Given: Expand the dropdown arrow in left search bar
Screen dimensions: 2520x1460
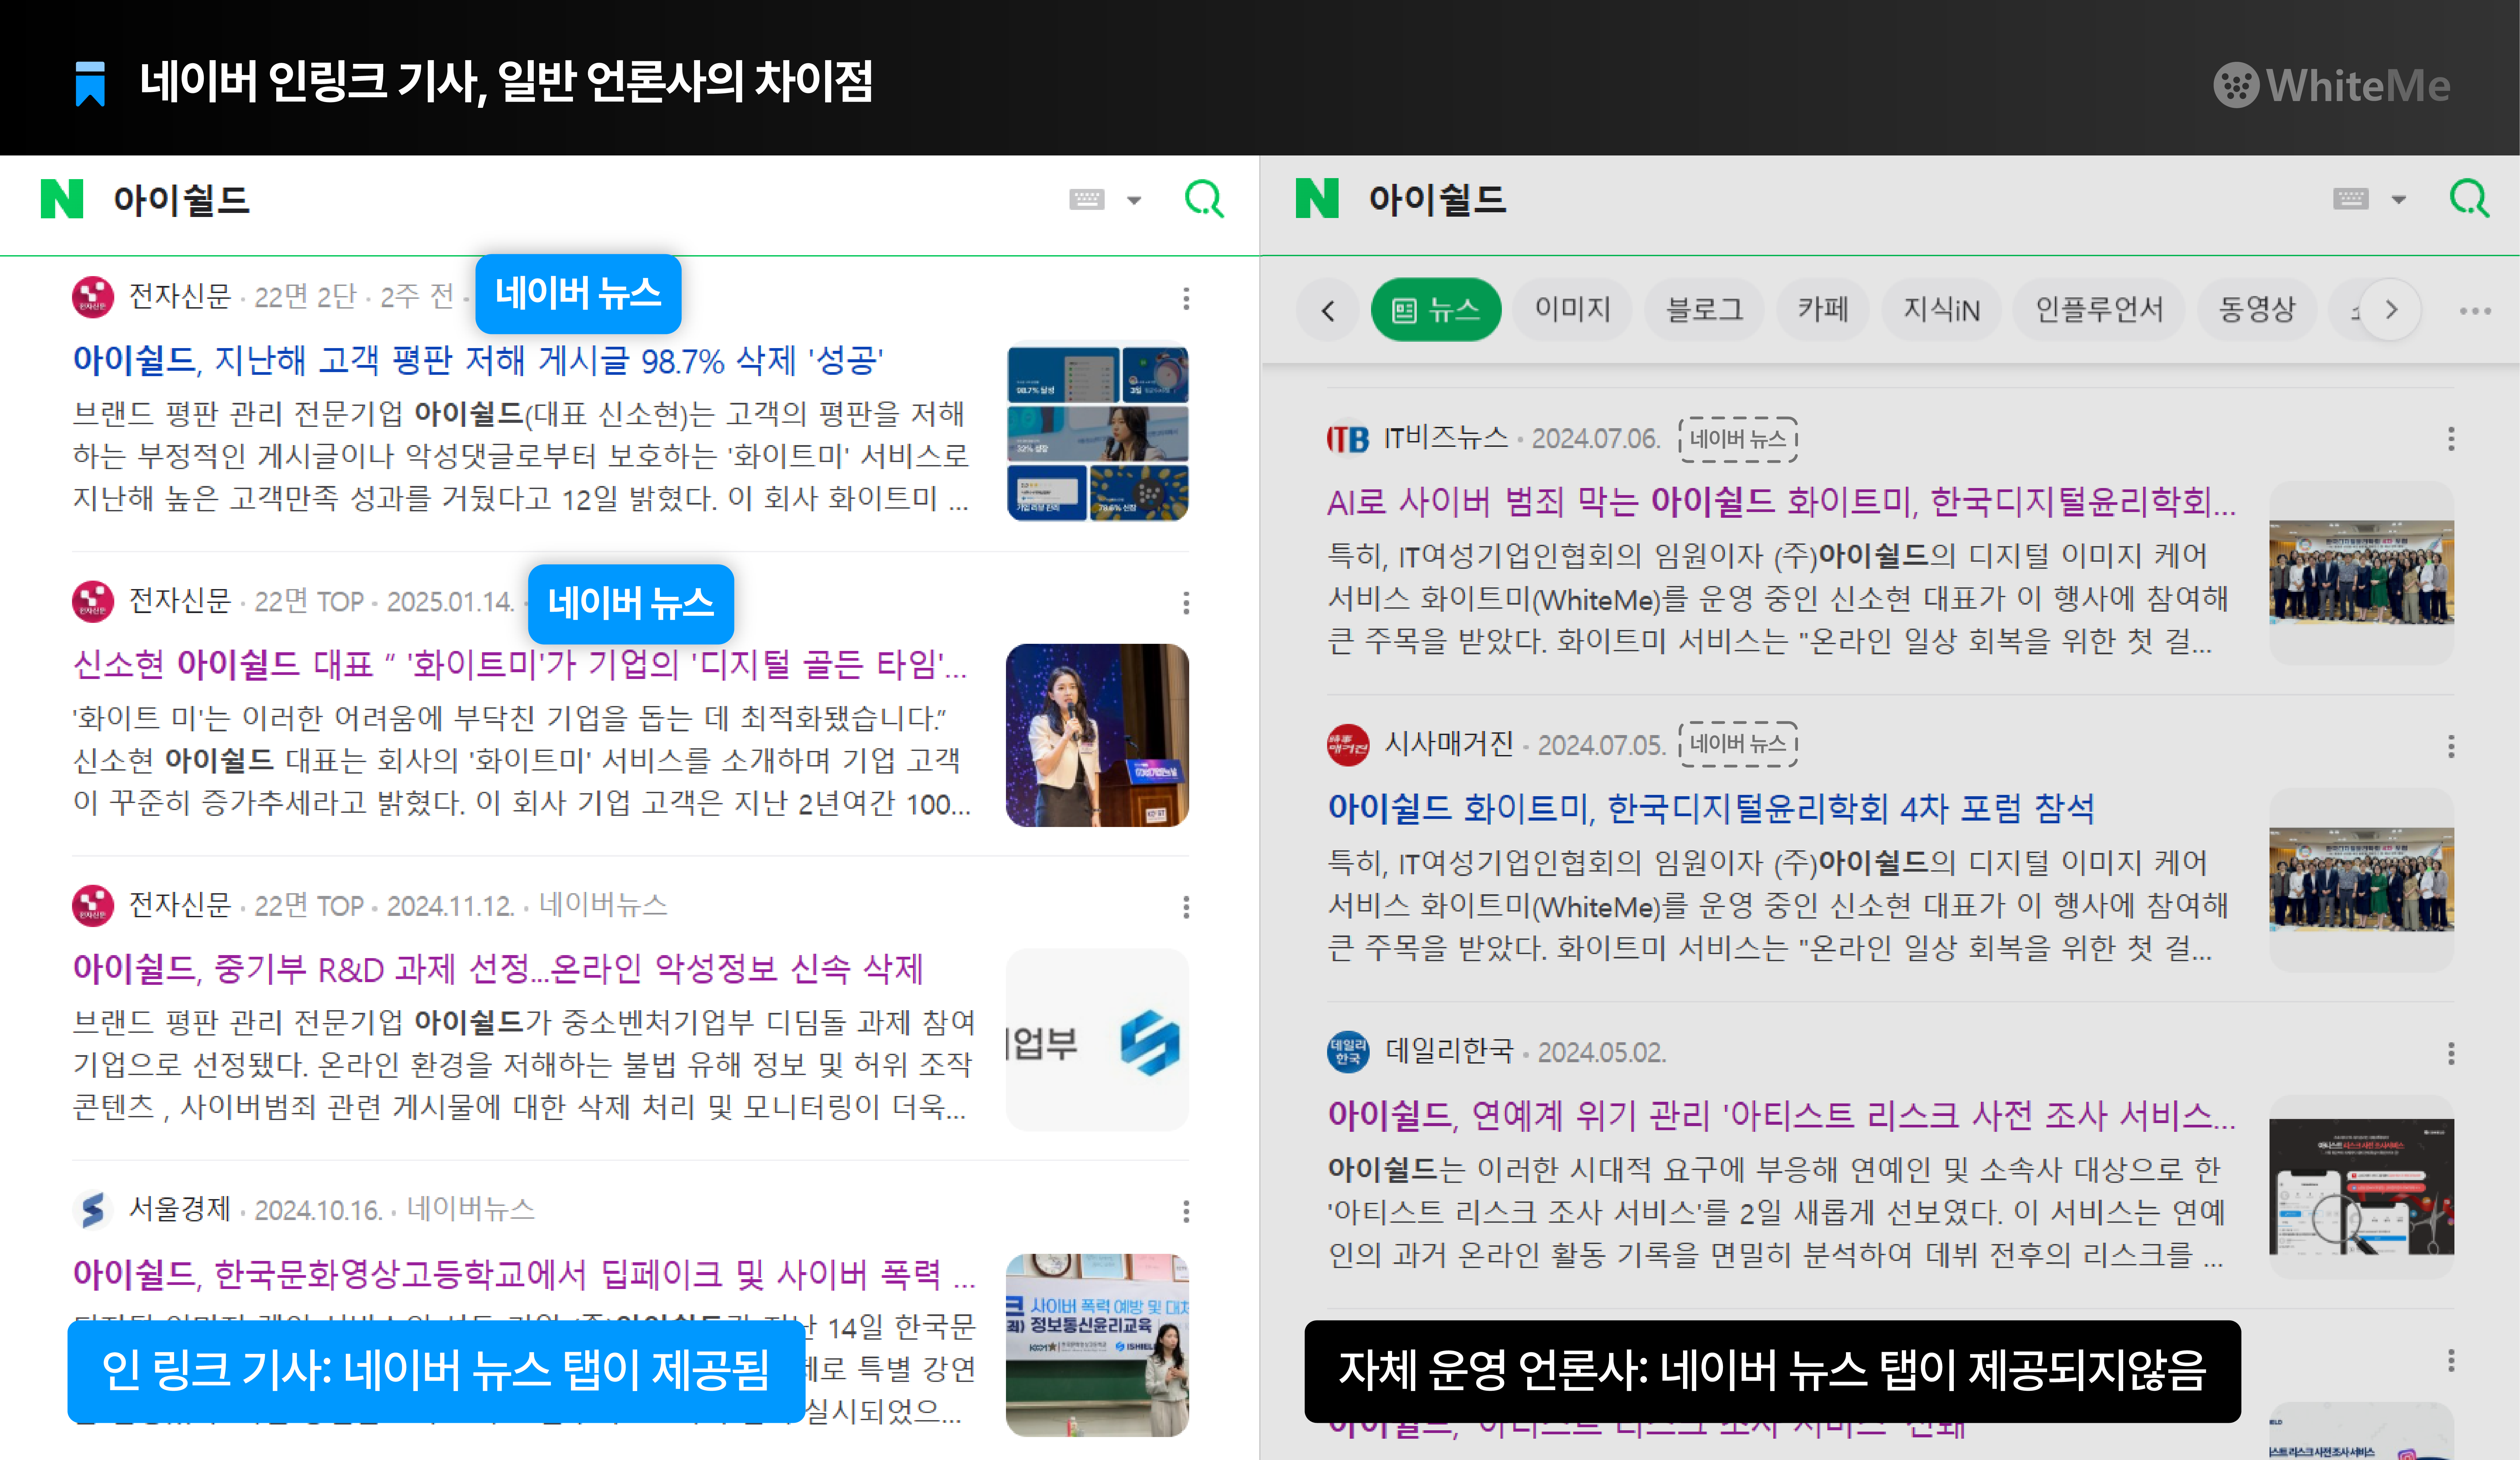Looking at the screenshot, I should pos(1134,200).
